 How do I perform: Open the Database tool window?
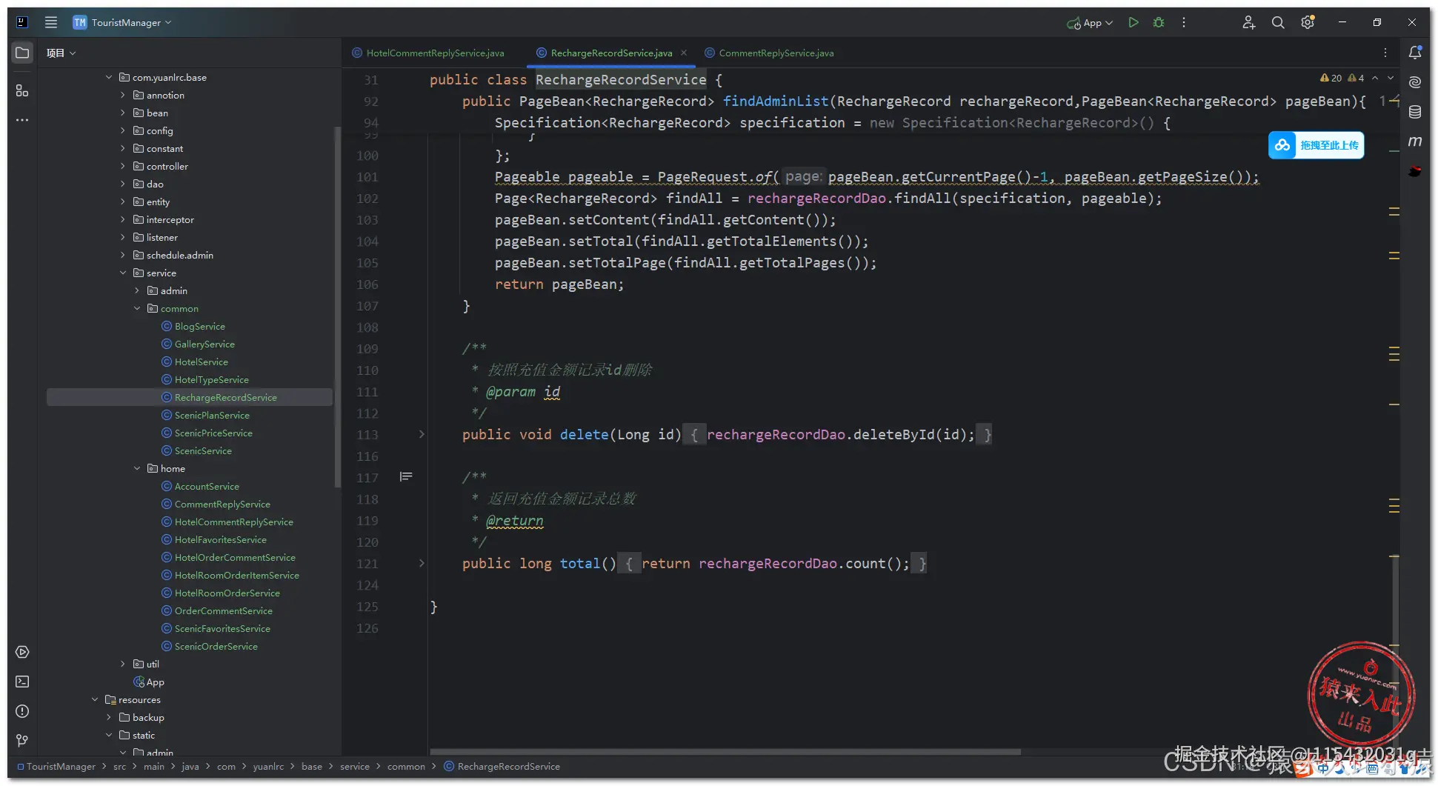click(x=1415, y=112)
